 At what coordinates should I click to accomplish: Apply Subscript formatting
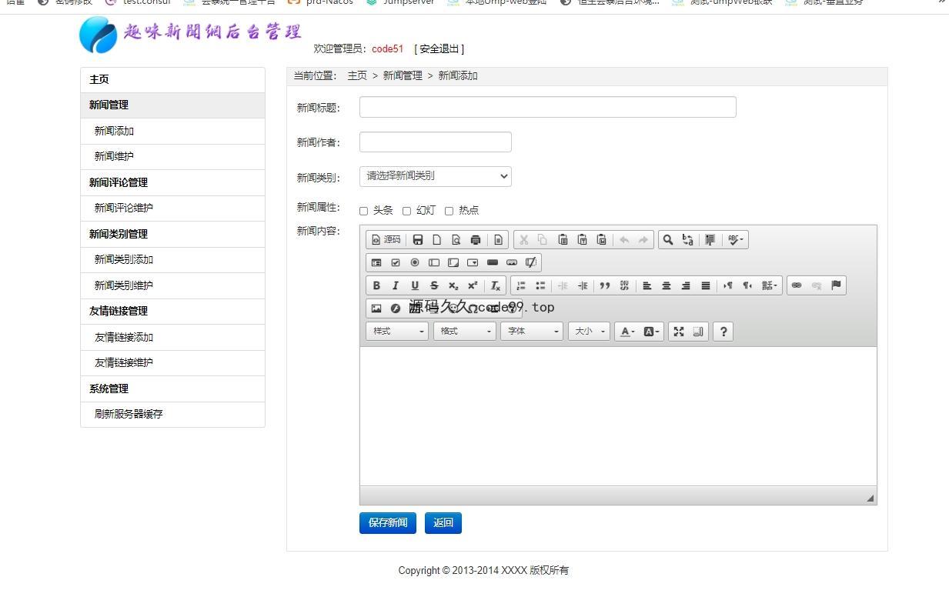tap(453, 286)
